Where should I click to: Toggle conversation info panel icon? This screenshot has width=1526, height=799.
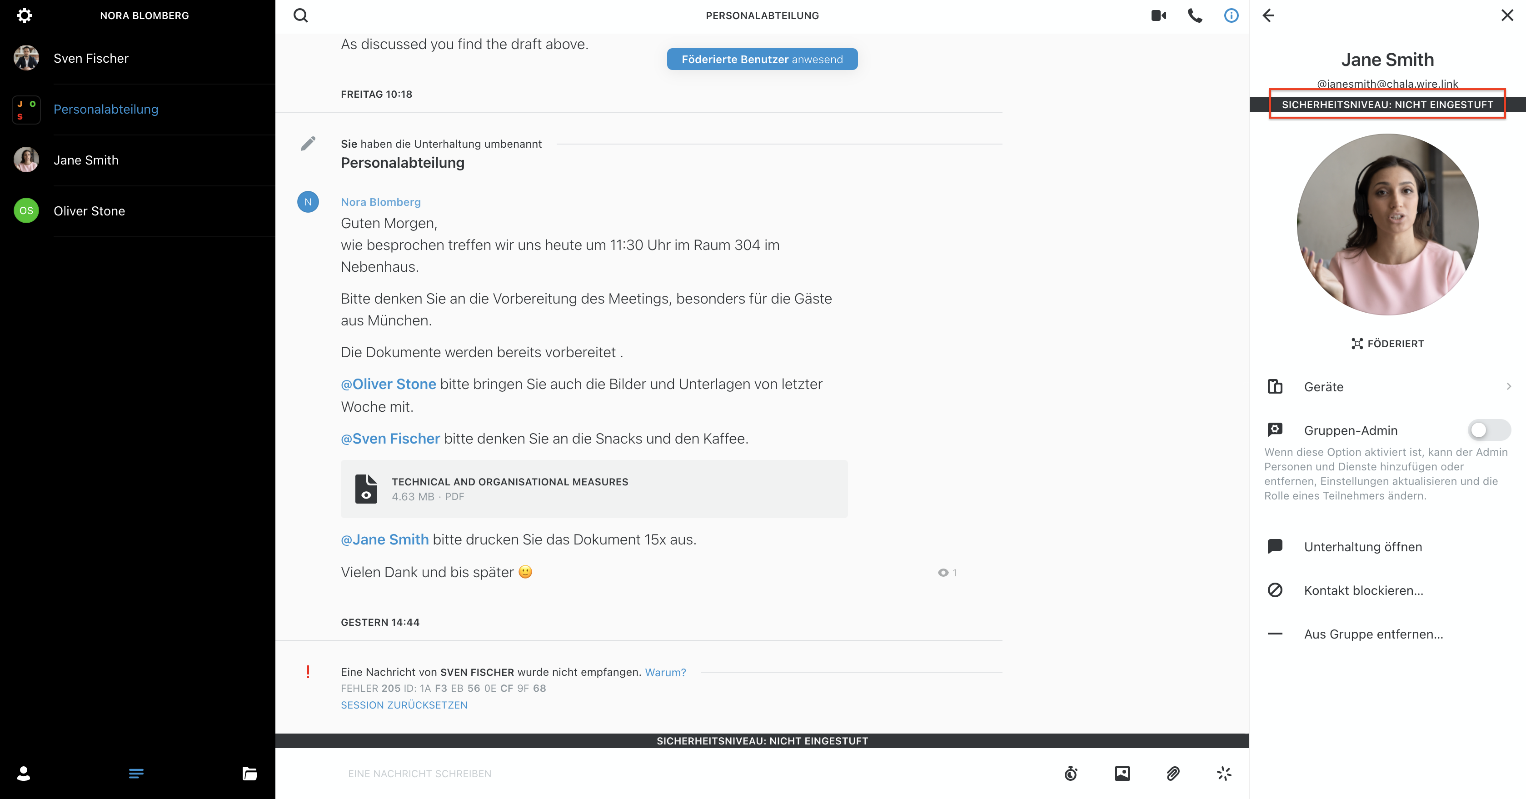(1231, 15)
